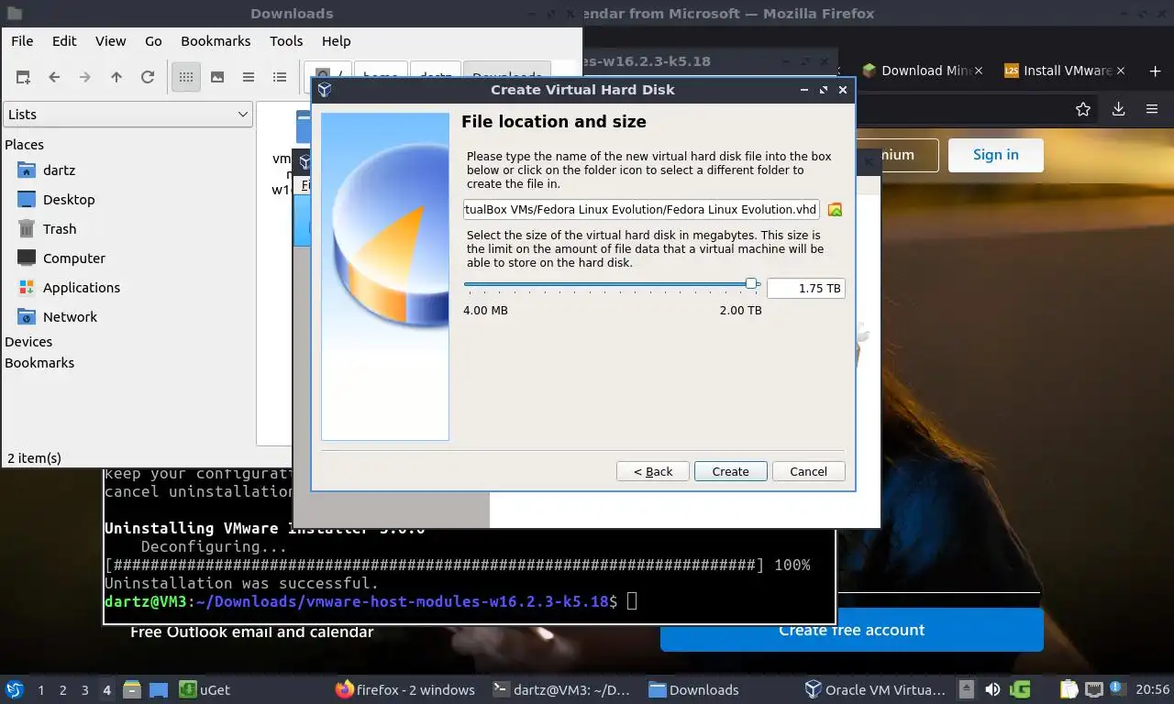Viewport: 1174px width, 704px height.
Task: Click the network tray icon
Action: [x=1093, y=689]
